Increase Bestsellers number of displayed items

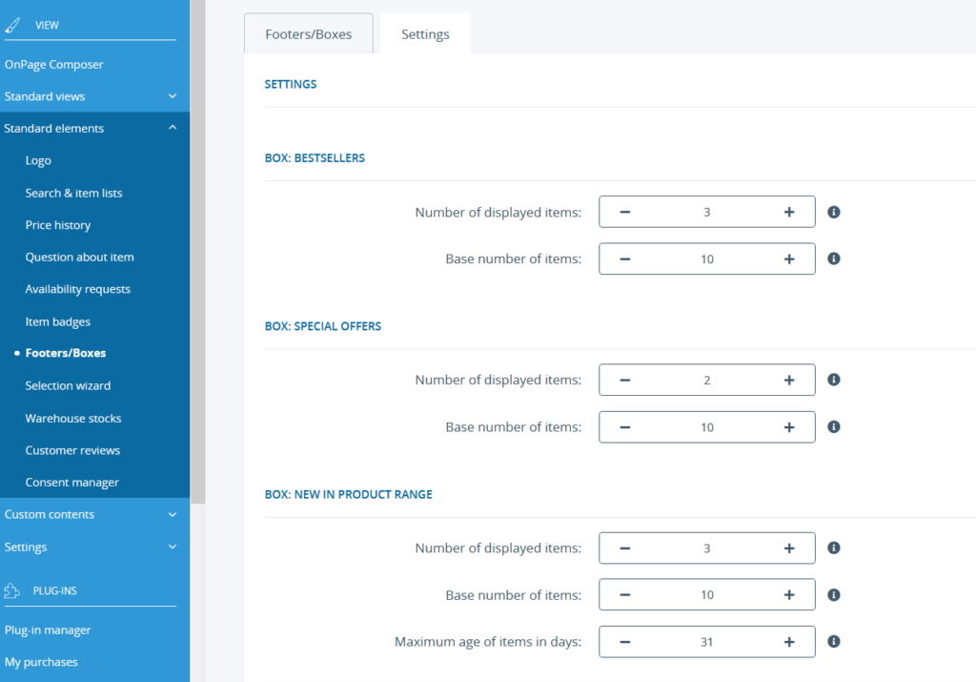(x=788, y=212)
